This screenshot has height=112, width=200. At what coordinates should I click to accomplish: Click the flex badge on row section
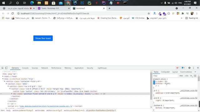point(40,86)
